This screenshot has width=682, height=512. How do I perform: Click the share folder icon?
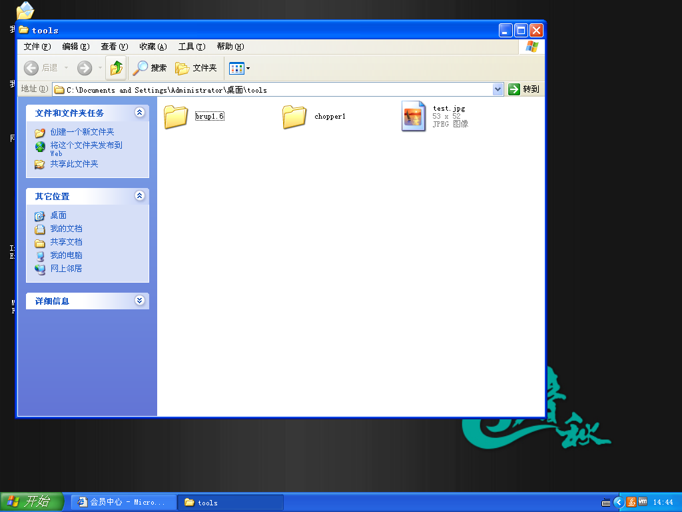point(40,164)
